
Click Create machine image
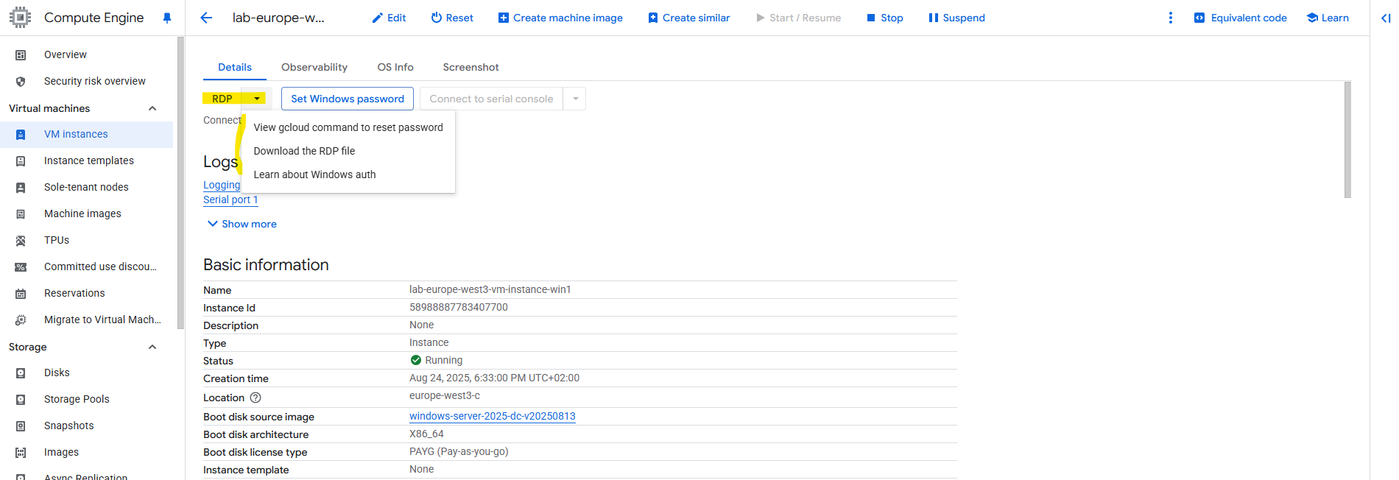tap(560, 18)
